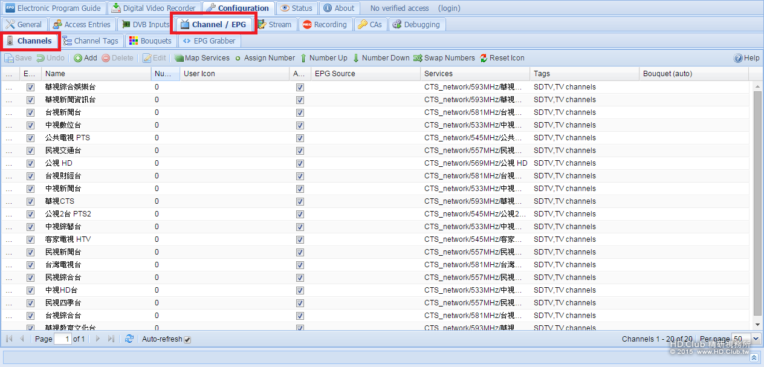
Task: Toggle auto-name checkbox for 中視數位台 row
Action: (300, 125)
